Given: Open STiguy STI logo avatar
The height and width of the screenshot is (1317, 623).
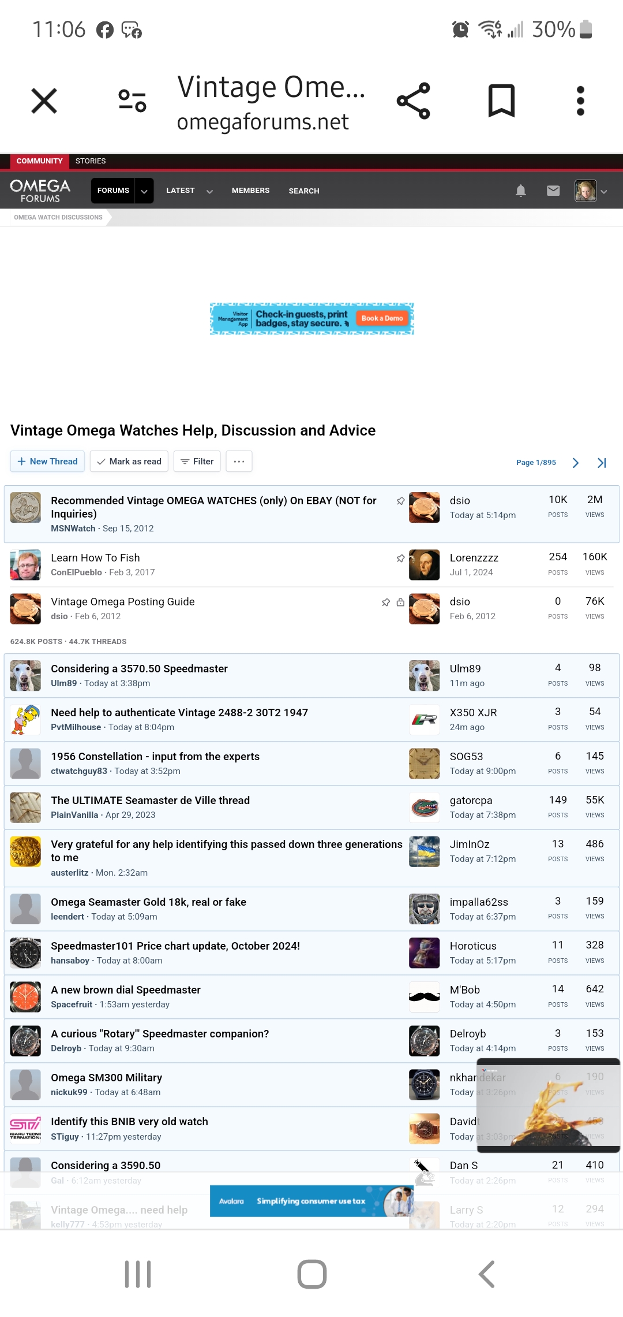Looking at the screenshot, I should [x=25, y=1129].
